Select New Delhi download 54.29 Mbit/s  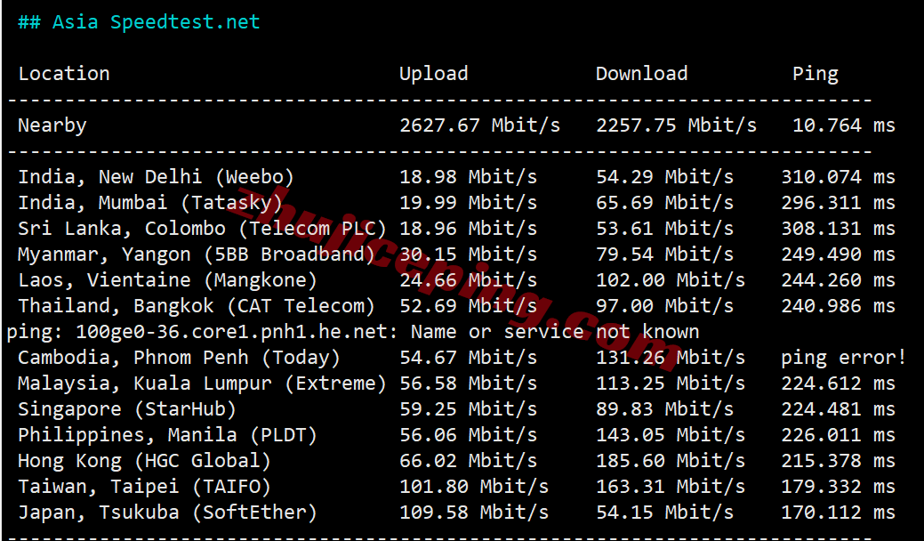tap(664, 177)
